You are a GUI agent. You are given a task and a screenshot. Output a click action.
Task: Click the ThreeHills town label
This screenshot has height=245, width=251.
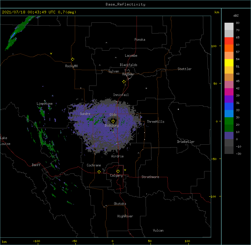155,122
